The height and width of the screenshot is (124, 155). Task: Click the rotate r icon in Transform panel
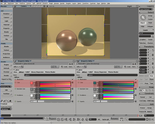pos(153,59)
